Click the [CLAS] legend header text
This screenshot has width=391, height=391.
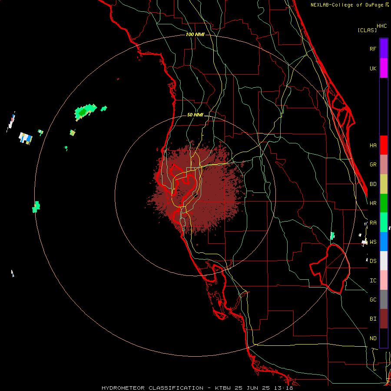pyautogui.click(x=367, y=30)
